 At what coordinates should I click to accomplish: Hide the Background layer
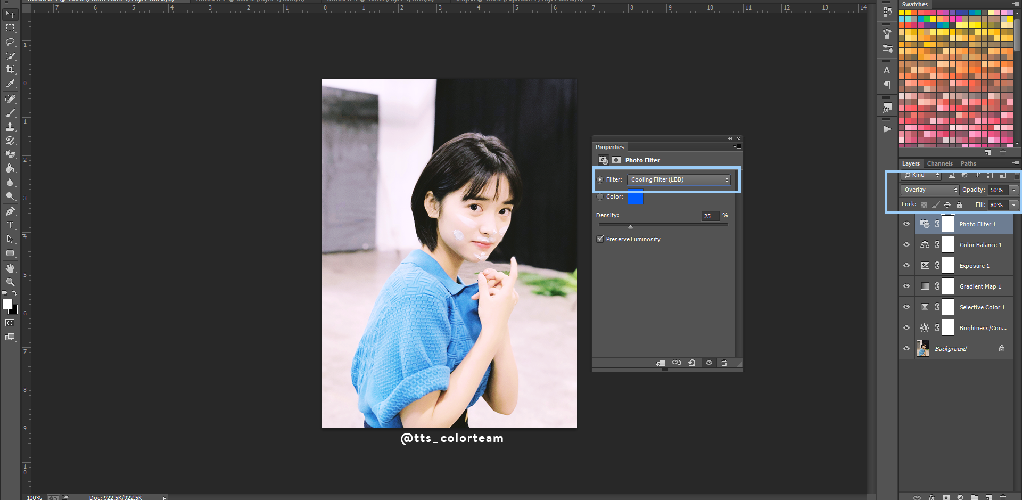(x=906, y=349)
